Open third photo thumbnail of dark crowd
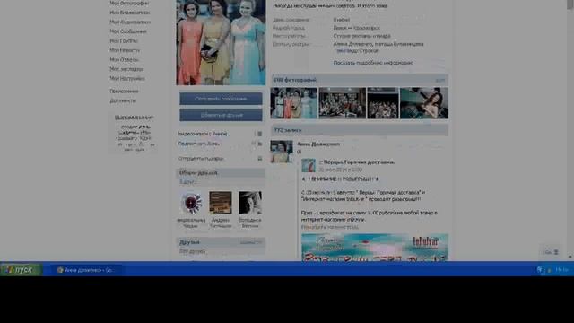Screen dimensions: 574x323 pos(383,103)
